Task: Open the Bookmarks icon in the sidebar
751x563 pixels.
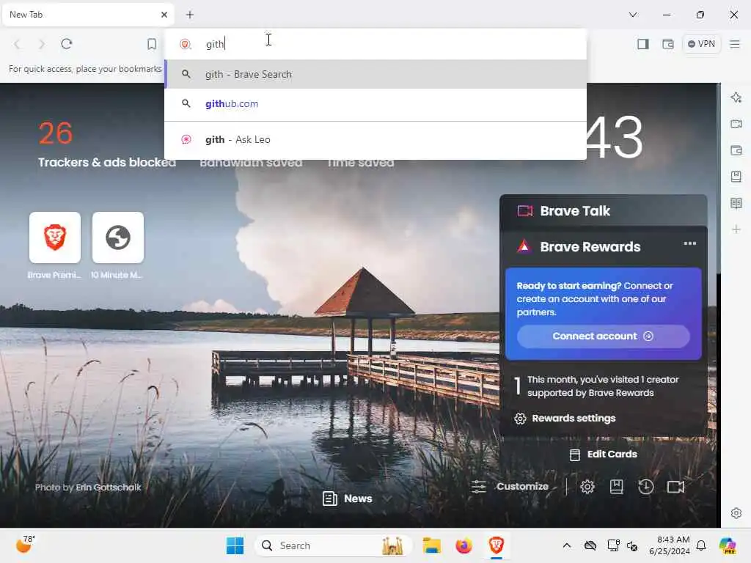Action: click(736, 177)
